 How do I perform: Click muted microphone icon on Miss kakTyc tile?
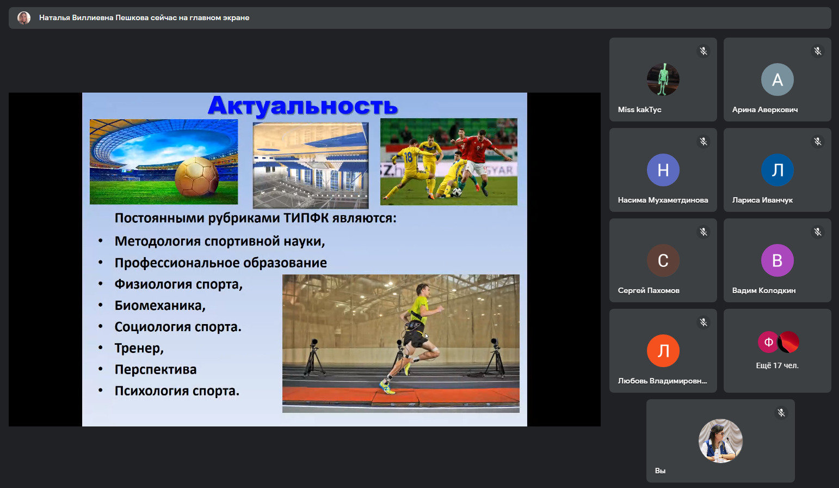[704, 51]
